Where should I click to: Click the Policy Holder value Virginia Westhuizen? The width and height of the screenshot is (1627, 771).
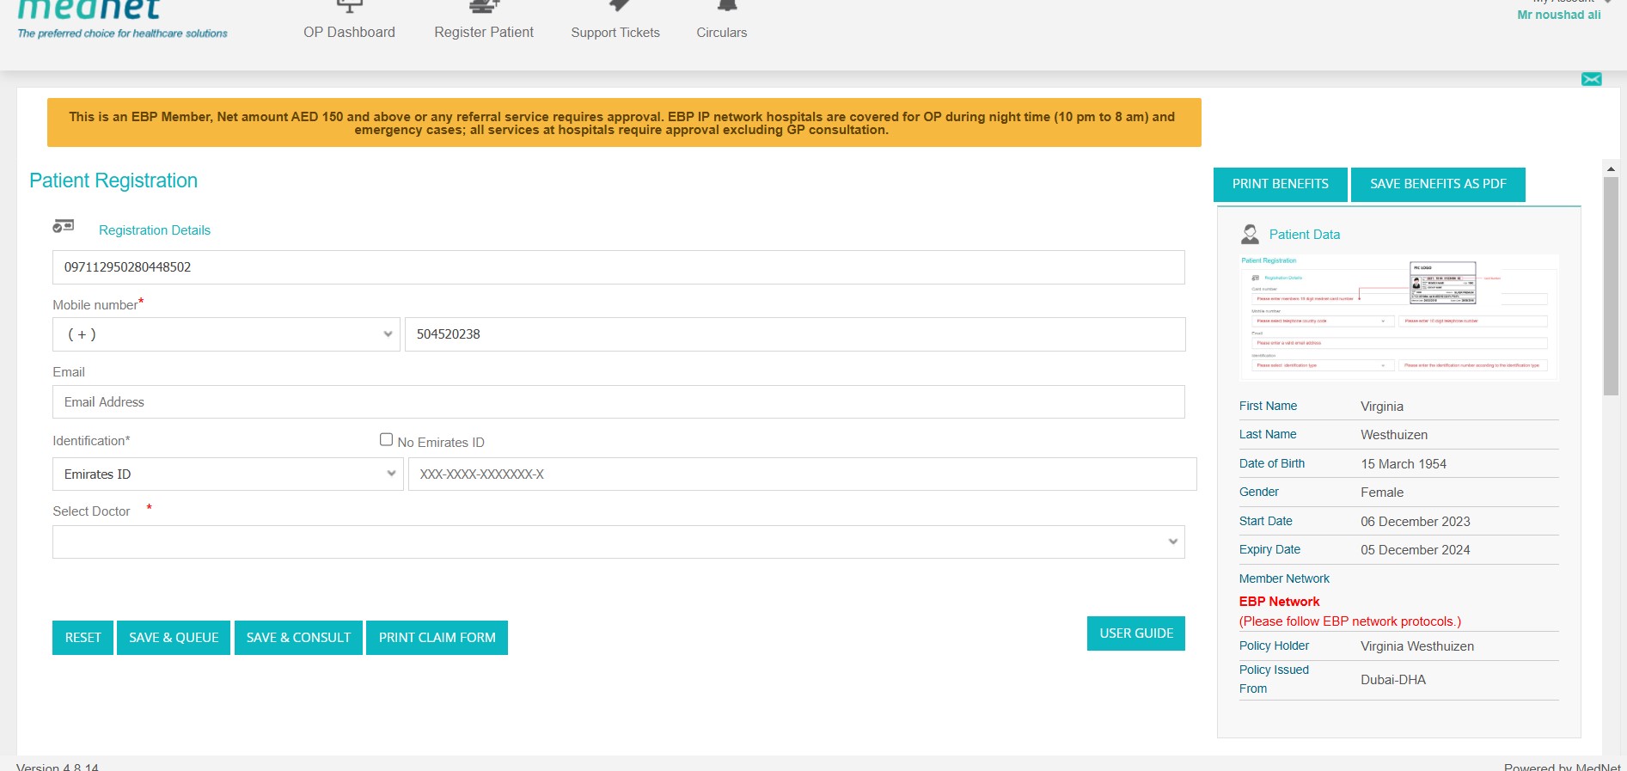coord(1417,646)
